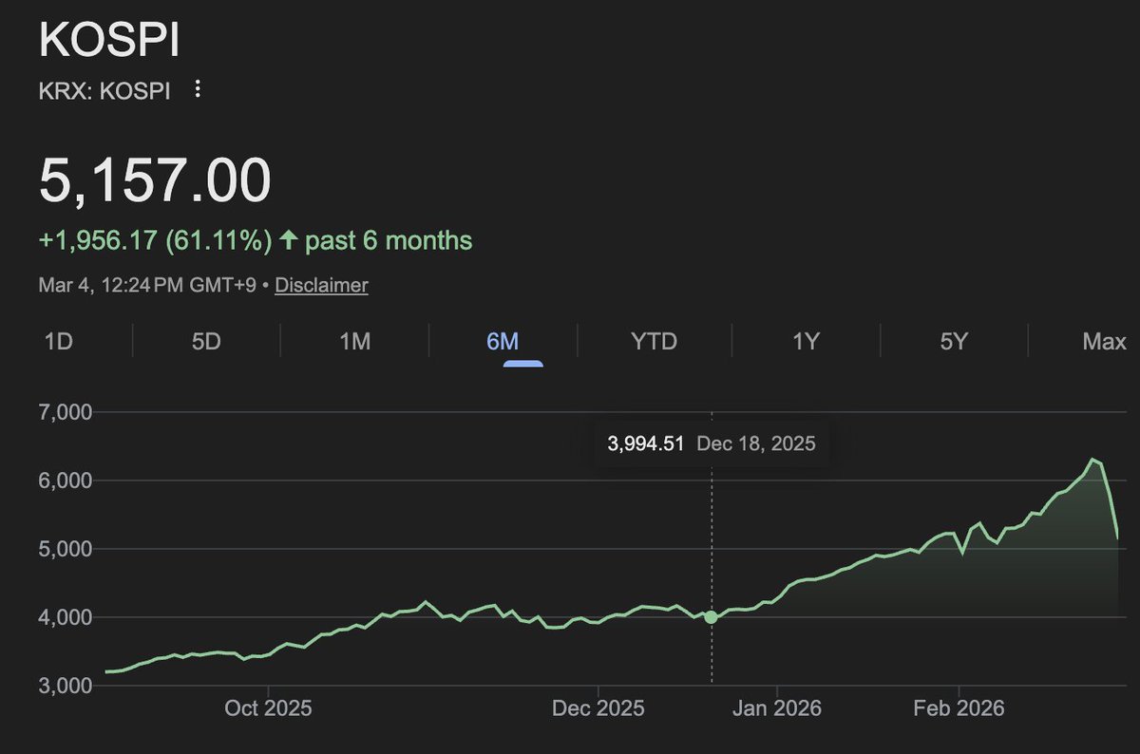Image resolution: width=1140 pixels, height=754 pixels.
Task: Click the 6,000 y-axis label
Action: point(66,481)
